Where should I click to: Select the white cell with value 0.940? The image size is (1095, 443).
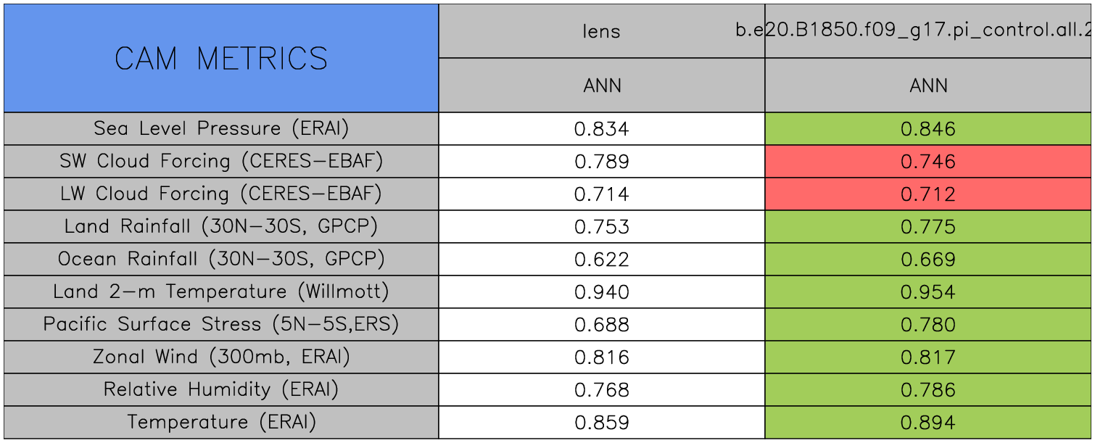tap(602, 292)
